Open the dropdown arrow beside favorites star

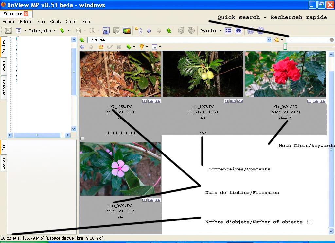tap(282, 40)
